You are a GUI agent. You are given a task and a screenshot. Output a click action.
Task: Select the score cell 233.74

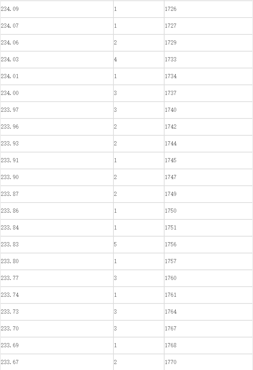pyautogui.click(x=57, y=295)
